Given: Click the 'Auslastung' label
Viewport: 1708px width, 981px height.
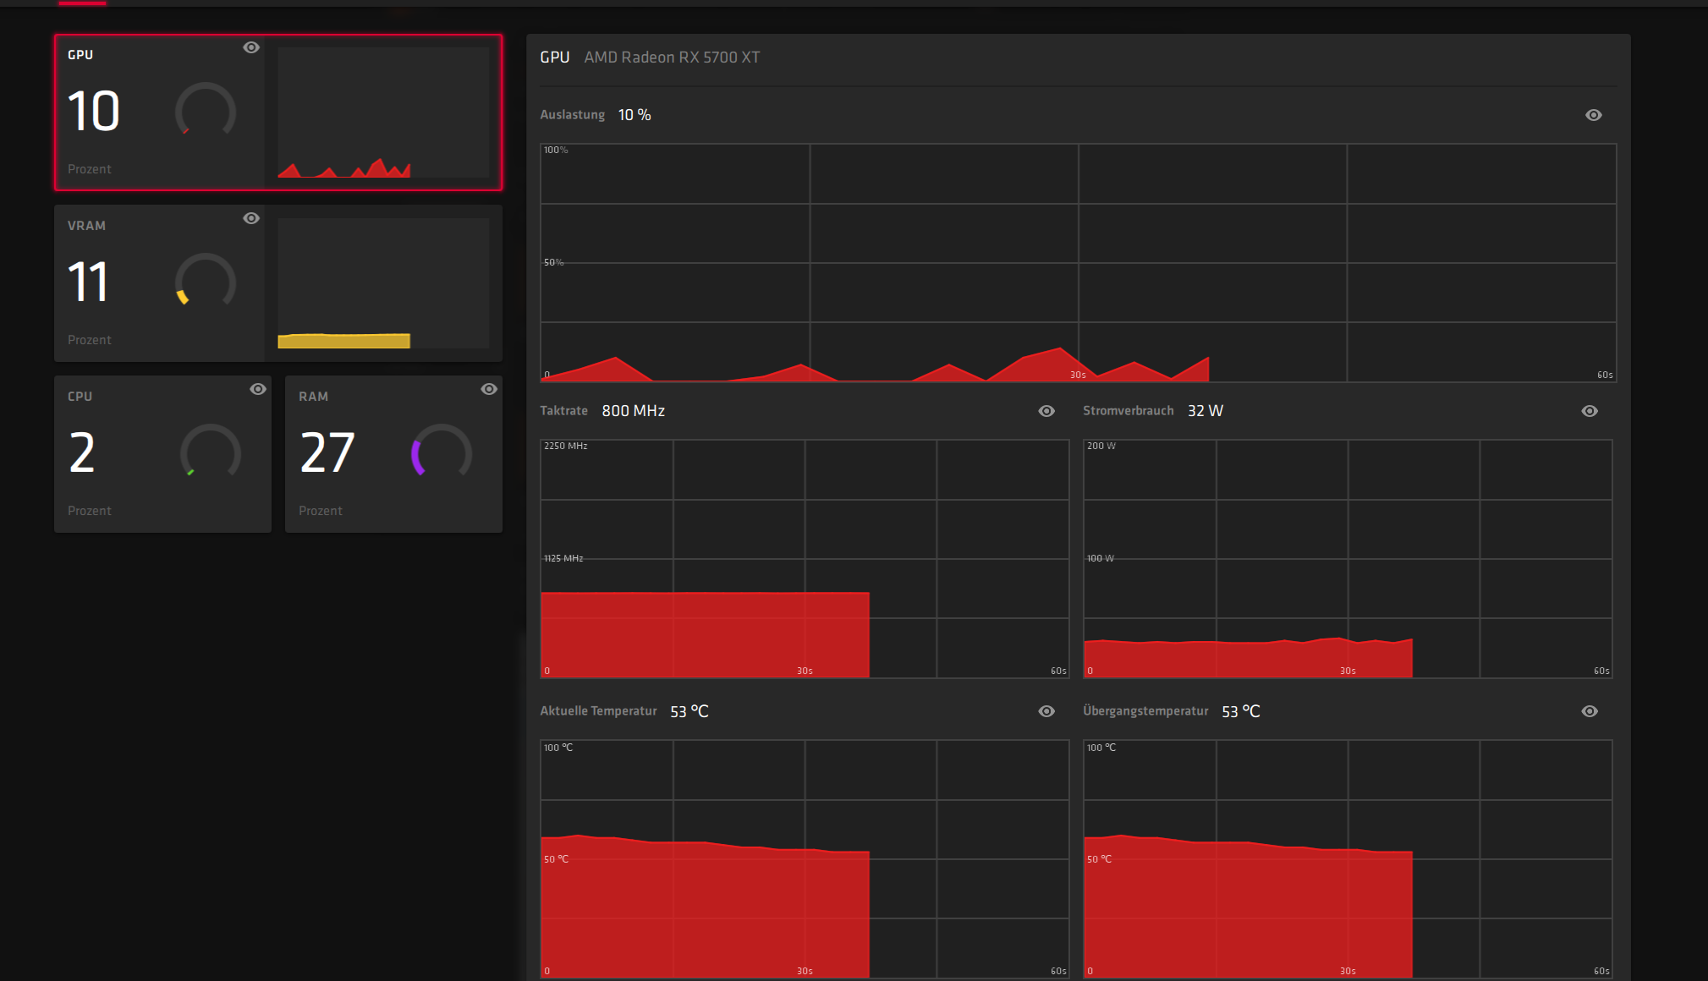Looking at the screenshot, I should click(573, 115).
